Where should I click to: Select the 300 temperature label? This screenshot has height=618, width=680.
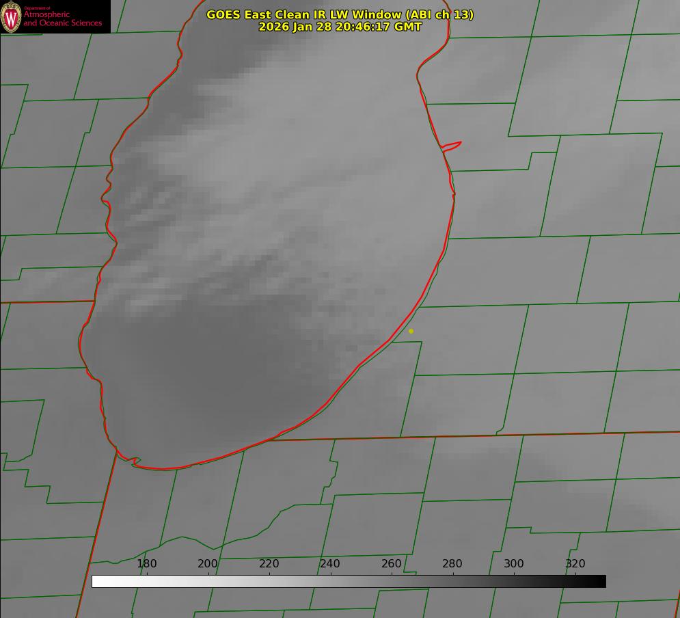514,563
